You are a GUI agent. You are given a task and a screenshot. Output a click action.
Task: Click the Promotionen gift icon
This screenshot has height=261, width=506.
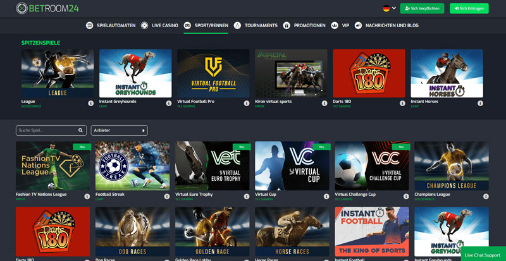[x=287, y=25]
